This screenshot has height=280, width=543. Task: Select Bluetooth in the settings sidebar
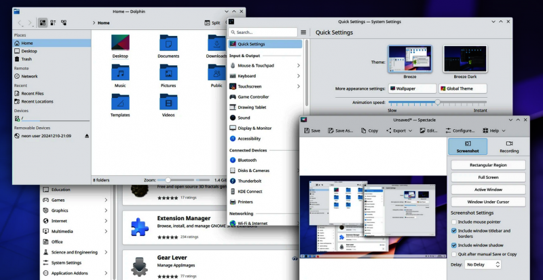pyautogui.click(x=247, y=160)
